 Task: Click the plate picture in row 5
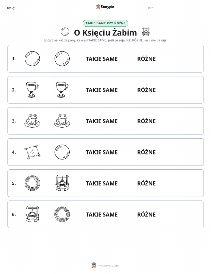pyautogui.click(x=32, y=183)
